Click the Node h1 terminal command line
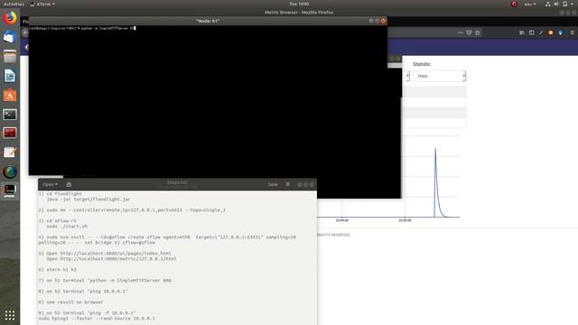 83,28
